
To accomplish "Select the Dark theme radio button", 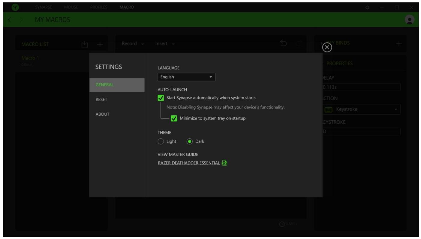I will coord(190,141).
